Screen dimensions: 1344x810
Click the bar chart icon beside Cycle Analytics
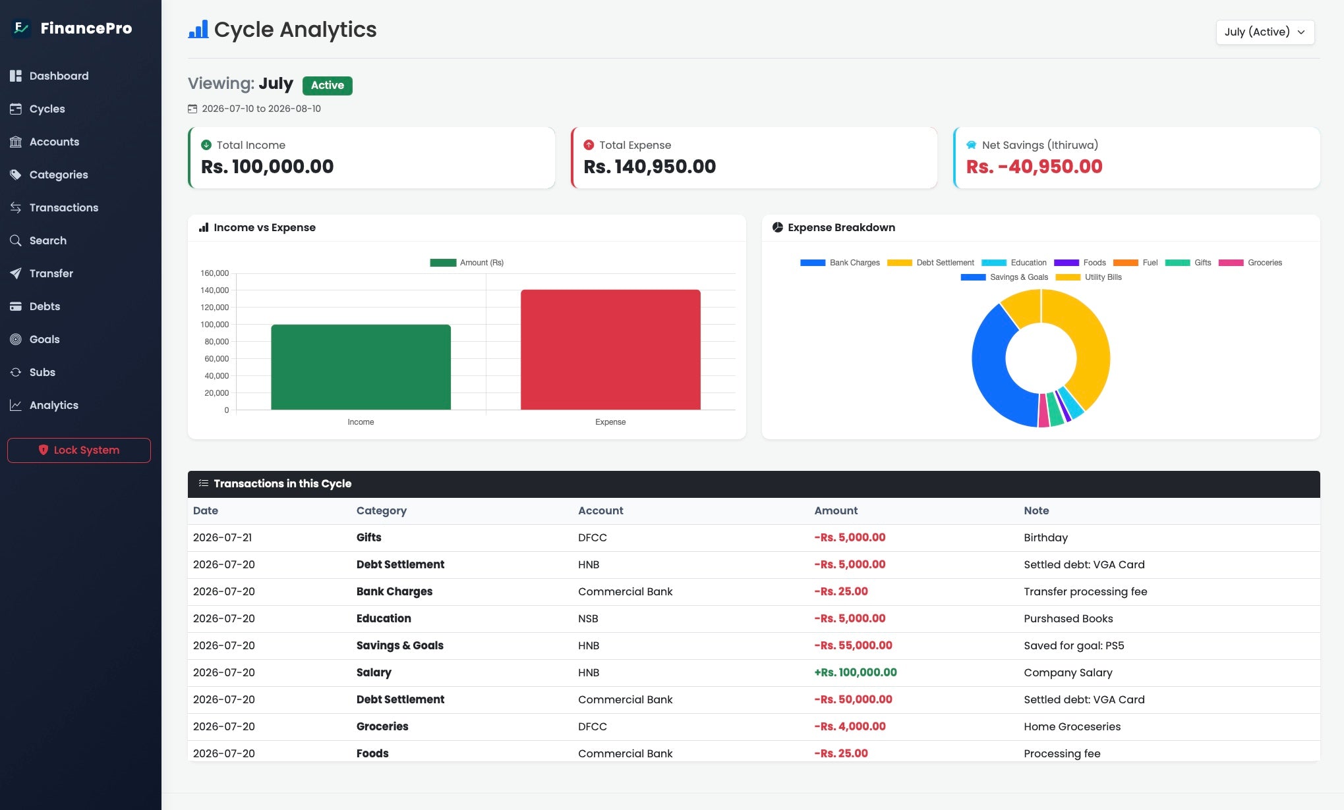pyautogui.click(x=198, y=29)
